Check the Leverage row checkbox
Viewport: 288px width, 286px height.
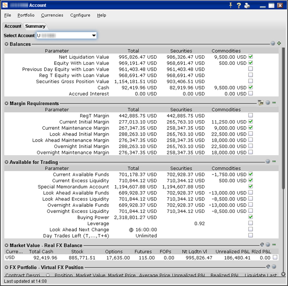pyautogui.click(x=251, y=224)
